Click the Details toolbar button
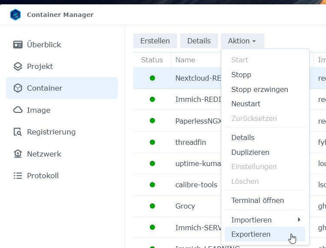The image size is (326, 248). click(199, 41)
